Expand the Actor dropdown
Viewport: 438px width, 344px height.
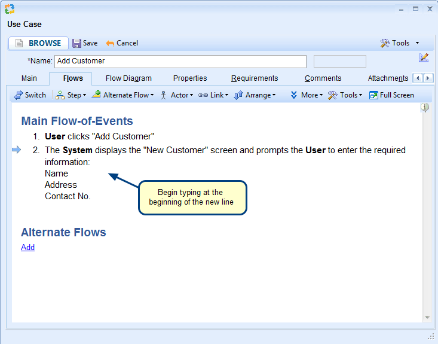[x=176, y=95]
